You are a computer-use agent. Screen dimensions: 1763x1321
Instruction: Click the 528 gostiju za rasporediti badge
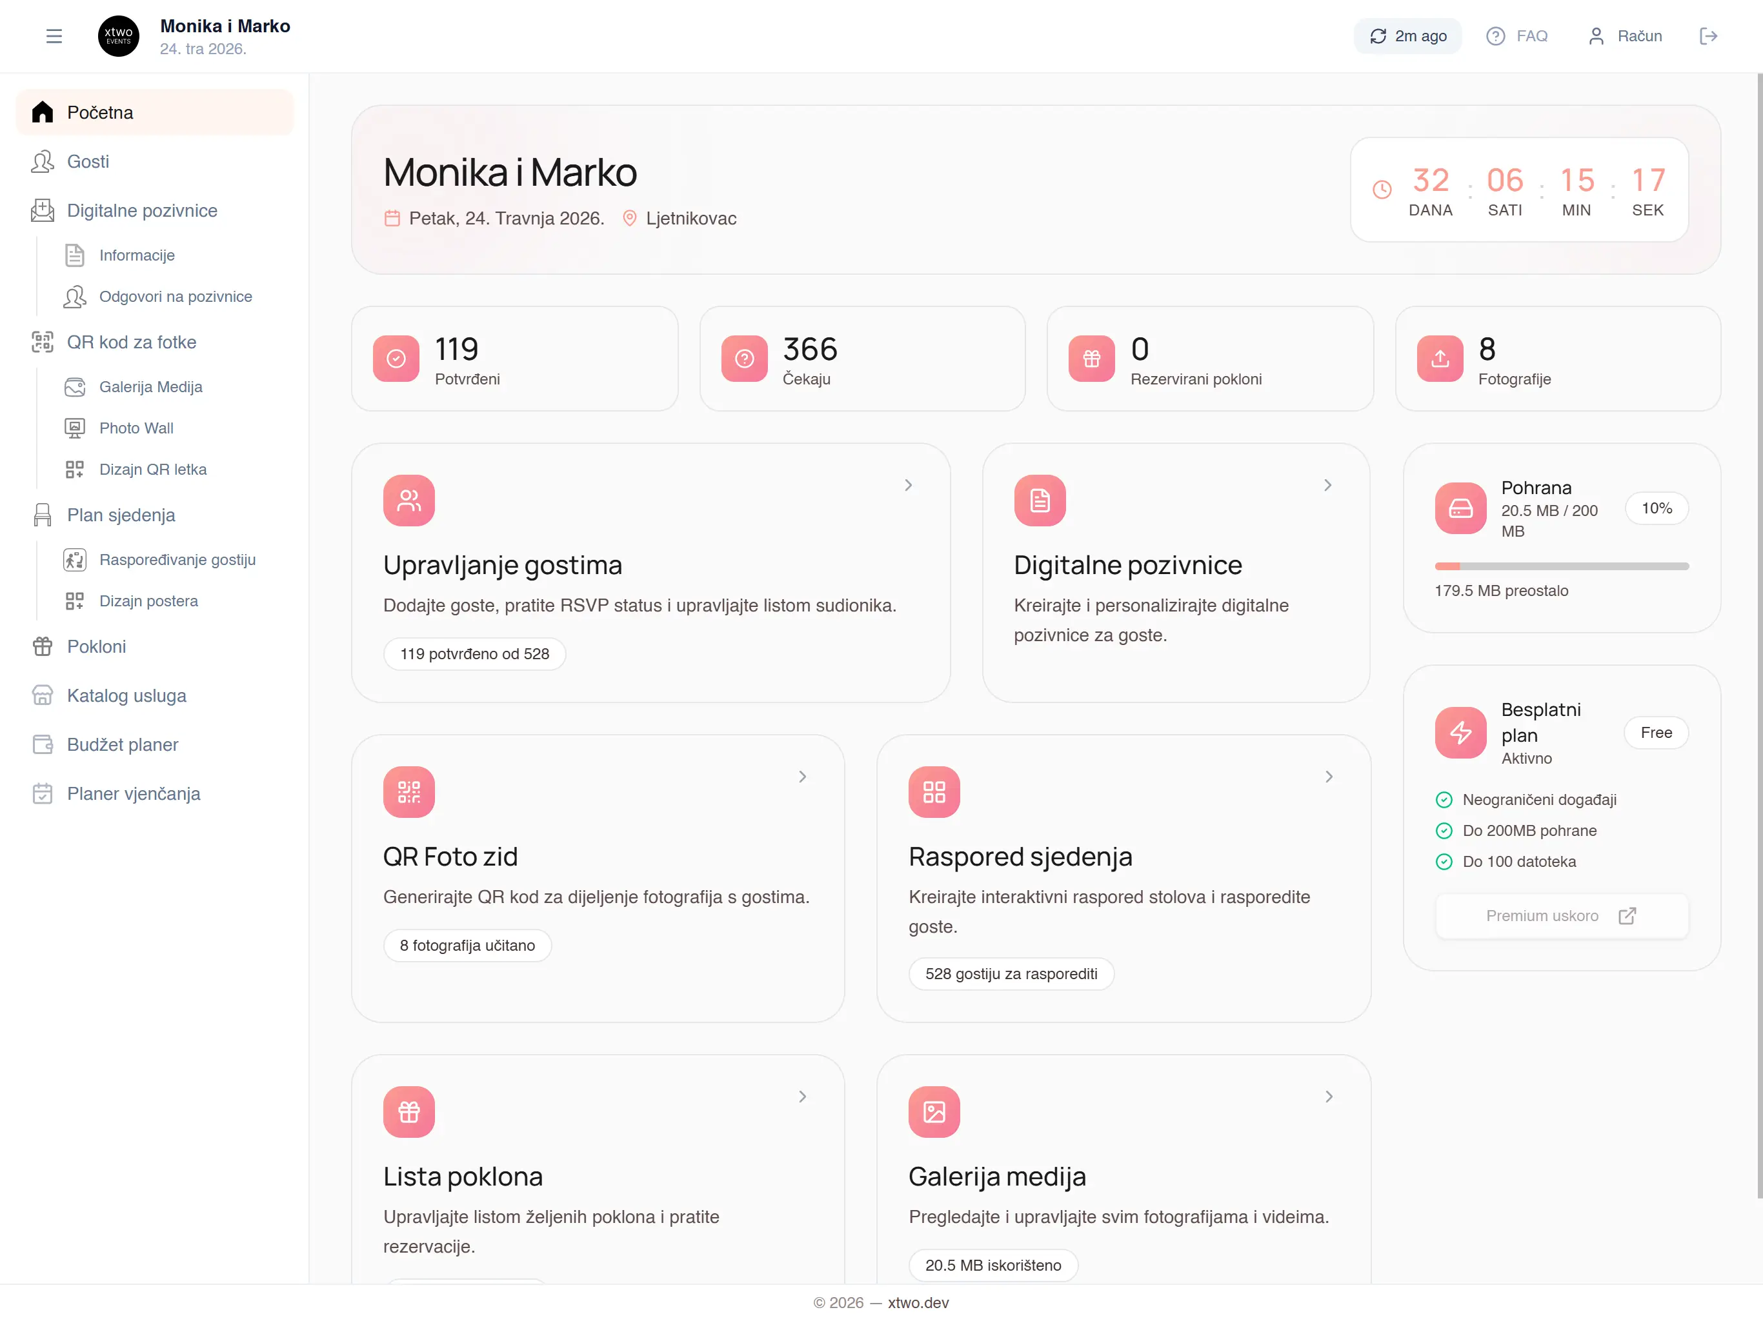pos(1011,973)
